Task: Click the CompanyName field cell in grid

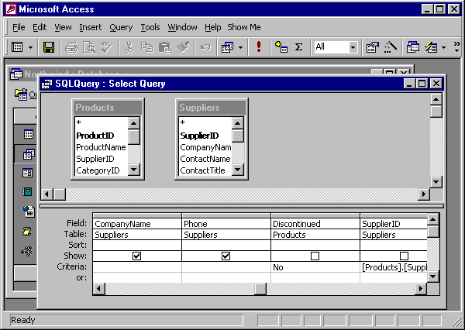Action: [x=137, y=224]
